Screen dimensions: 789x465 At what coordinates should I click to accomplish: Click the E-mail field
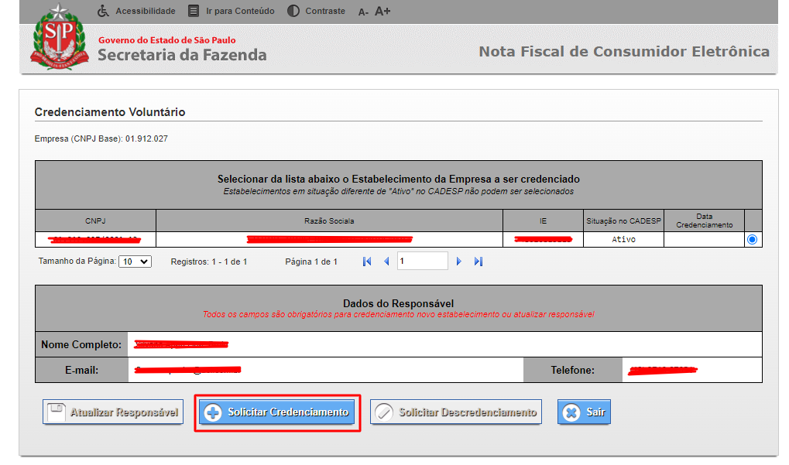(x=325, y=370)
